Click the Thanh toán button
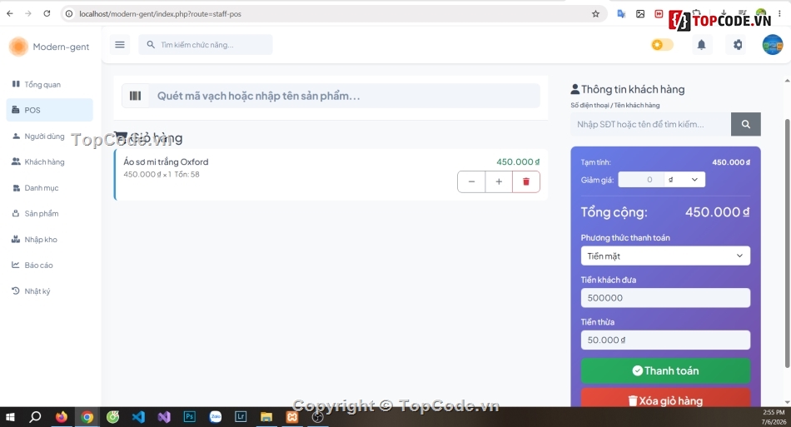Screen dimensions: 791x427 click(x=665, y=370)
